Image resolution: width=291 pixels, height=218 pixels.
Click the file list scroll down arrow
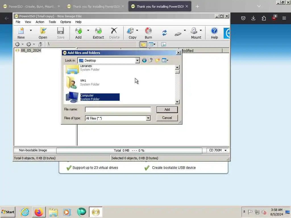177,102
